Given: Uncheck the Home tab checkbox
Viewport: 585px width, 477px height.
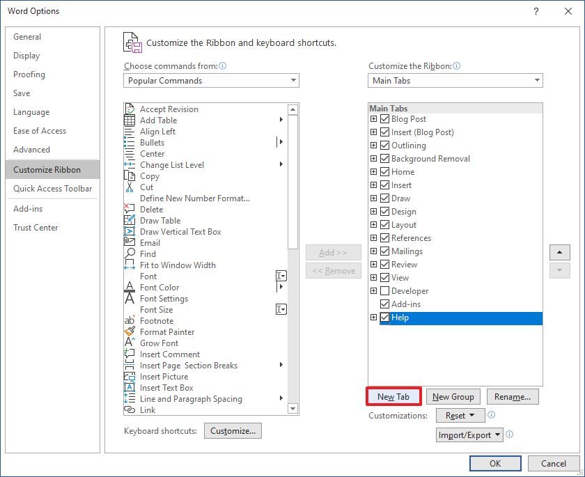Looking at the screenshot, I should click(385, 172).
